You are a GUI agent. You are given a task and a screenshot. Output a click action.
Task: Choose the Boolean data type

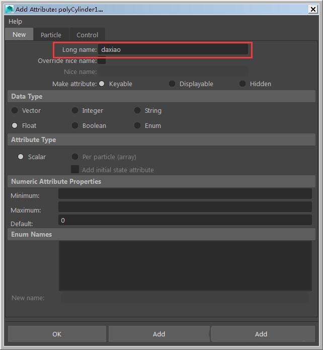[x=75, y=125]
